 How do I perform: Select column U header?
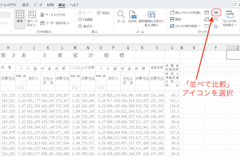coord(172,48)
